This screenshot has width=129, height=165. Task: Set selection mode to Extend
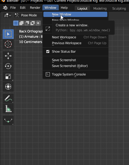pos(21,23)
